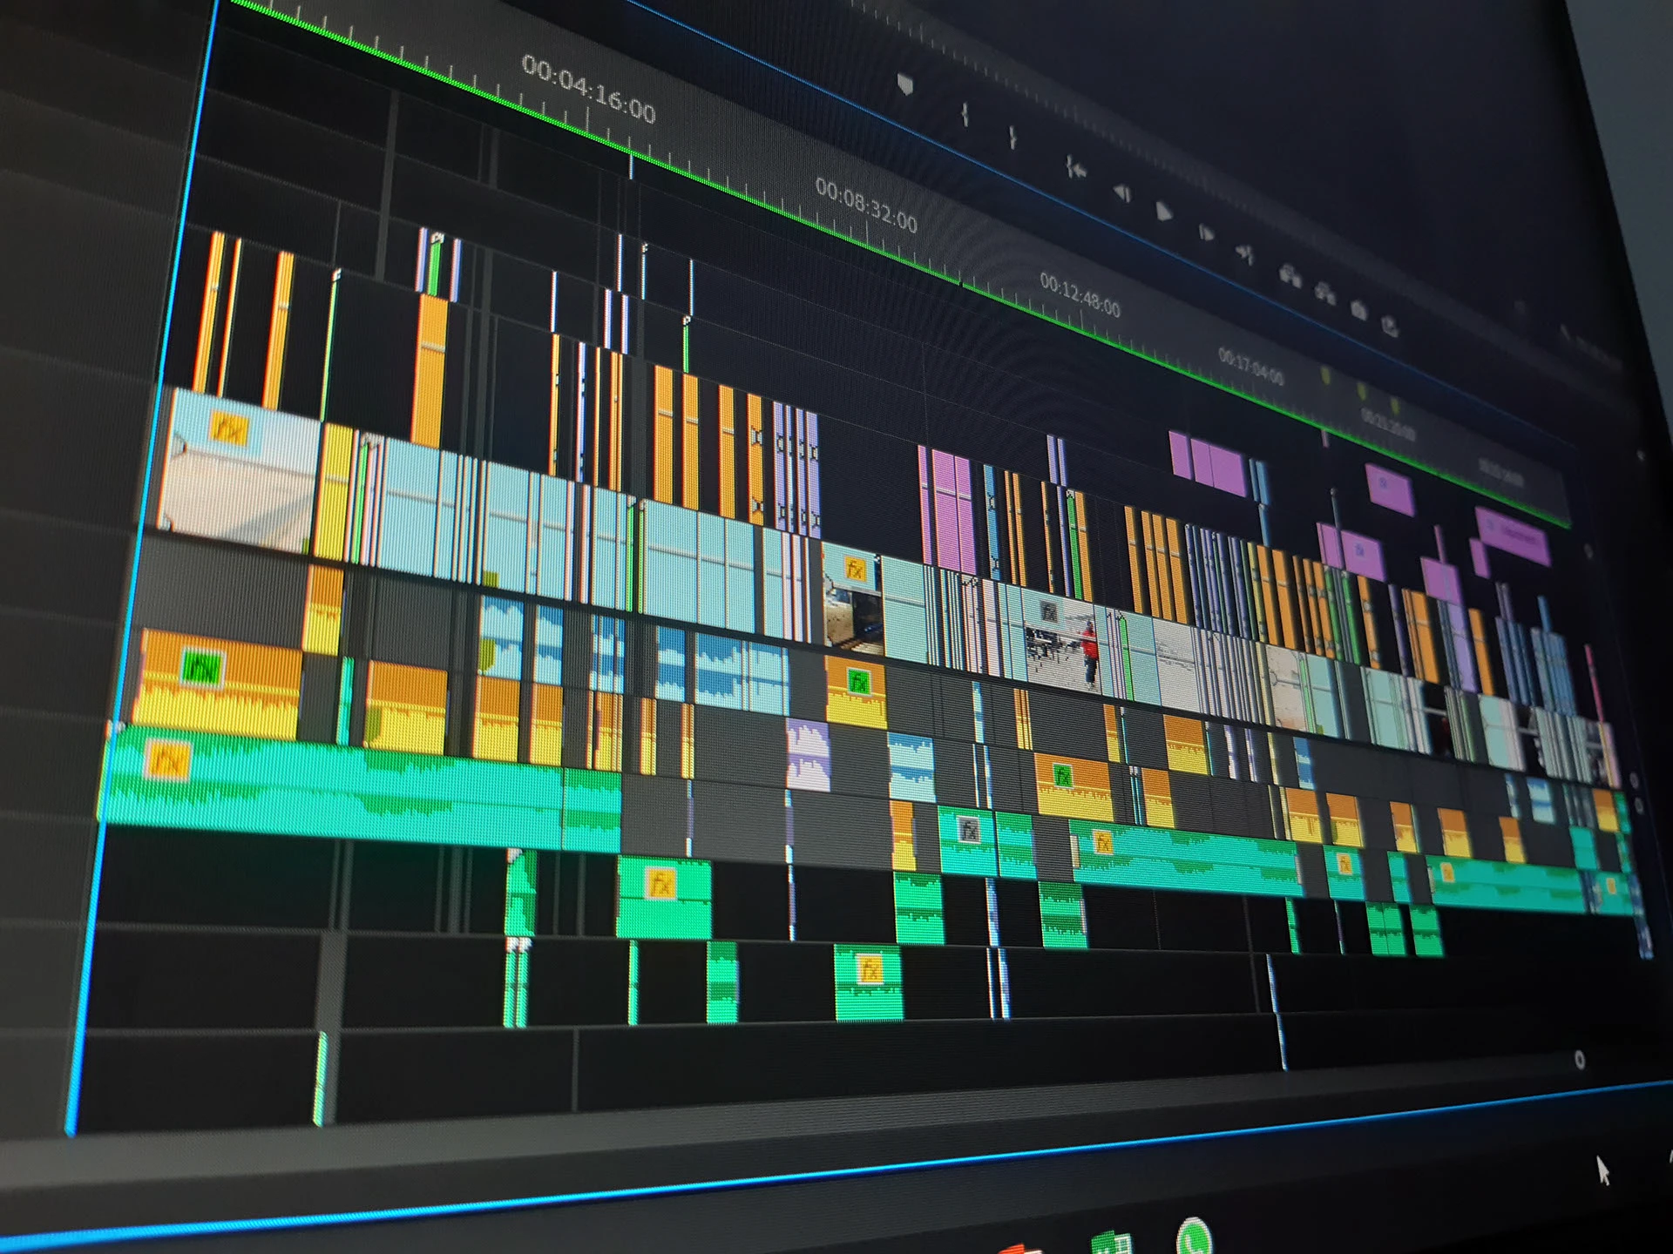Click the 00:04:16:00 timecode on ruler
Viewport: 1673px width, 1254px height.
click(x=588, y=88)
